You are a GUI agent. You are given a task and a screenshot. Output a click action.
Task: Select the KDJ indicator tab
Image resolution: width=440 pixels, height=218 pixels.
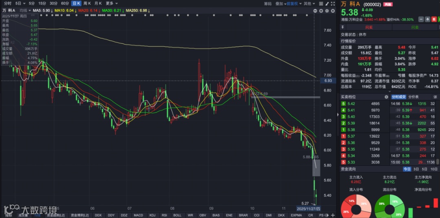click(153, 215)
